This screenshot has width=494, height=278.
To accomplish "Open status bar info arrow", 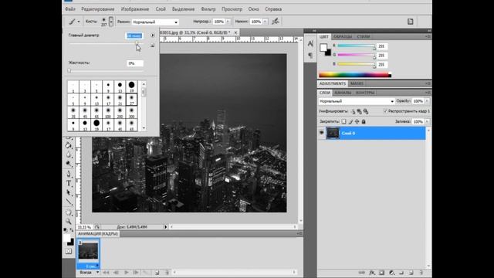I will (165, 226).
